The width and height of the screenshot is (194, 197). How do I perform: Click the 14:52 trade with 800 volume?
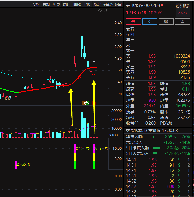click(158, 186)
